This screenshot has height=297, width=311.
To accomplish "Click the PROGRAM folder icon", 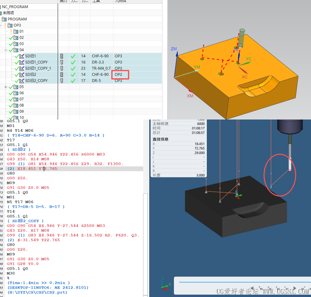I will [x=4, y=19].
